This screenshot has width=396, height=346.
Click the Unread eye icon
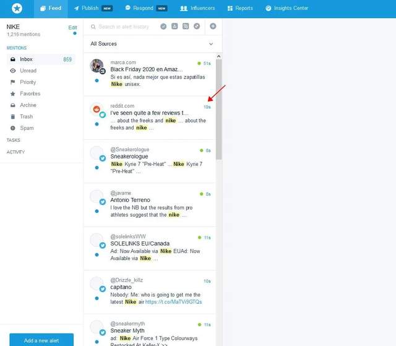click(13, 71)
